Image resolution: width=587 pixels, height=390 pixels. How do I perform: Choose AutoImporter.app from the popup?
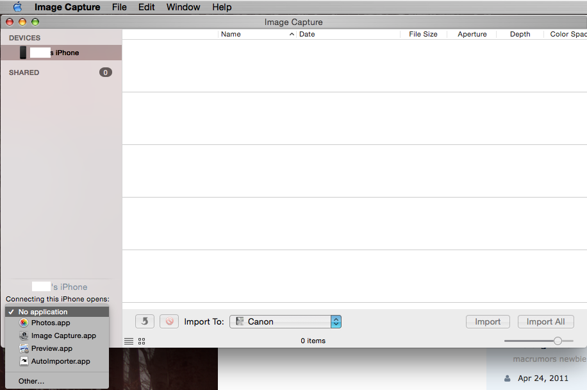(x=57, y=362)
